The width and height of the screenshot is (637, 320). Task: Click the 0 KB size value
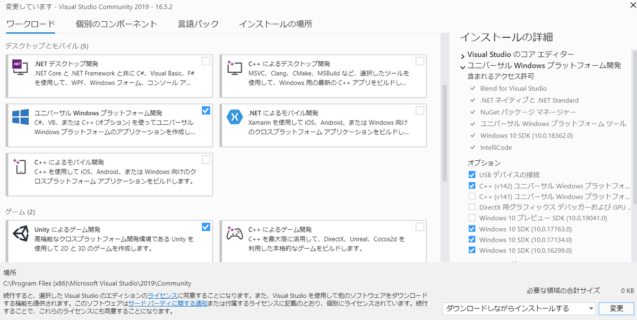pos(627,291)
